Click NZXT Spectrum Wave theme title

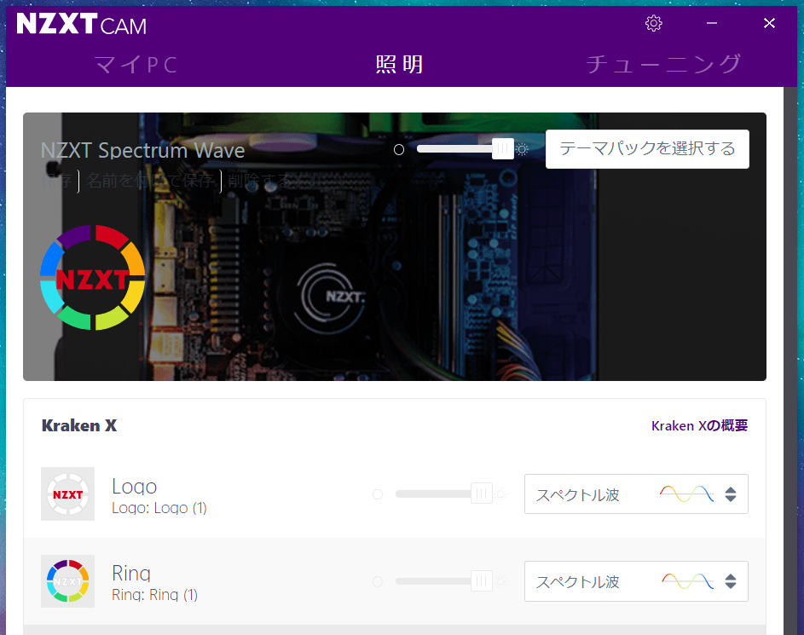(142, 151)
